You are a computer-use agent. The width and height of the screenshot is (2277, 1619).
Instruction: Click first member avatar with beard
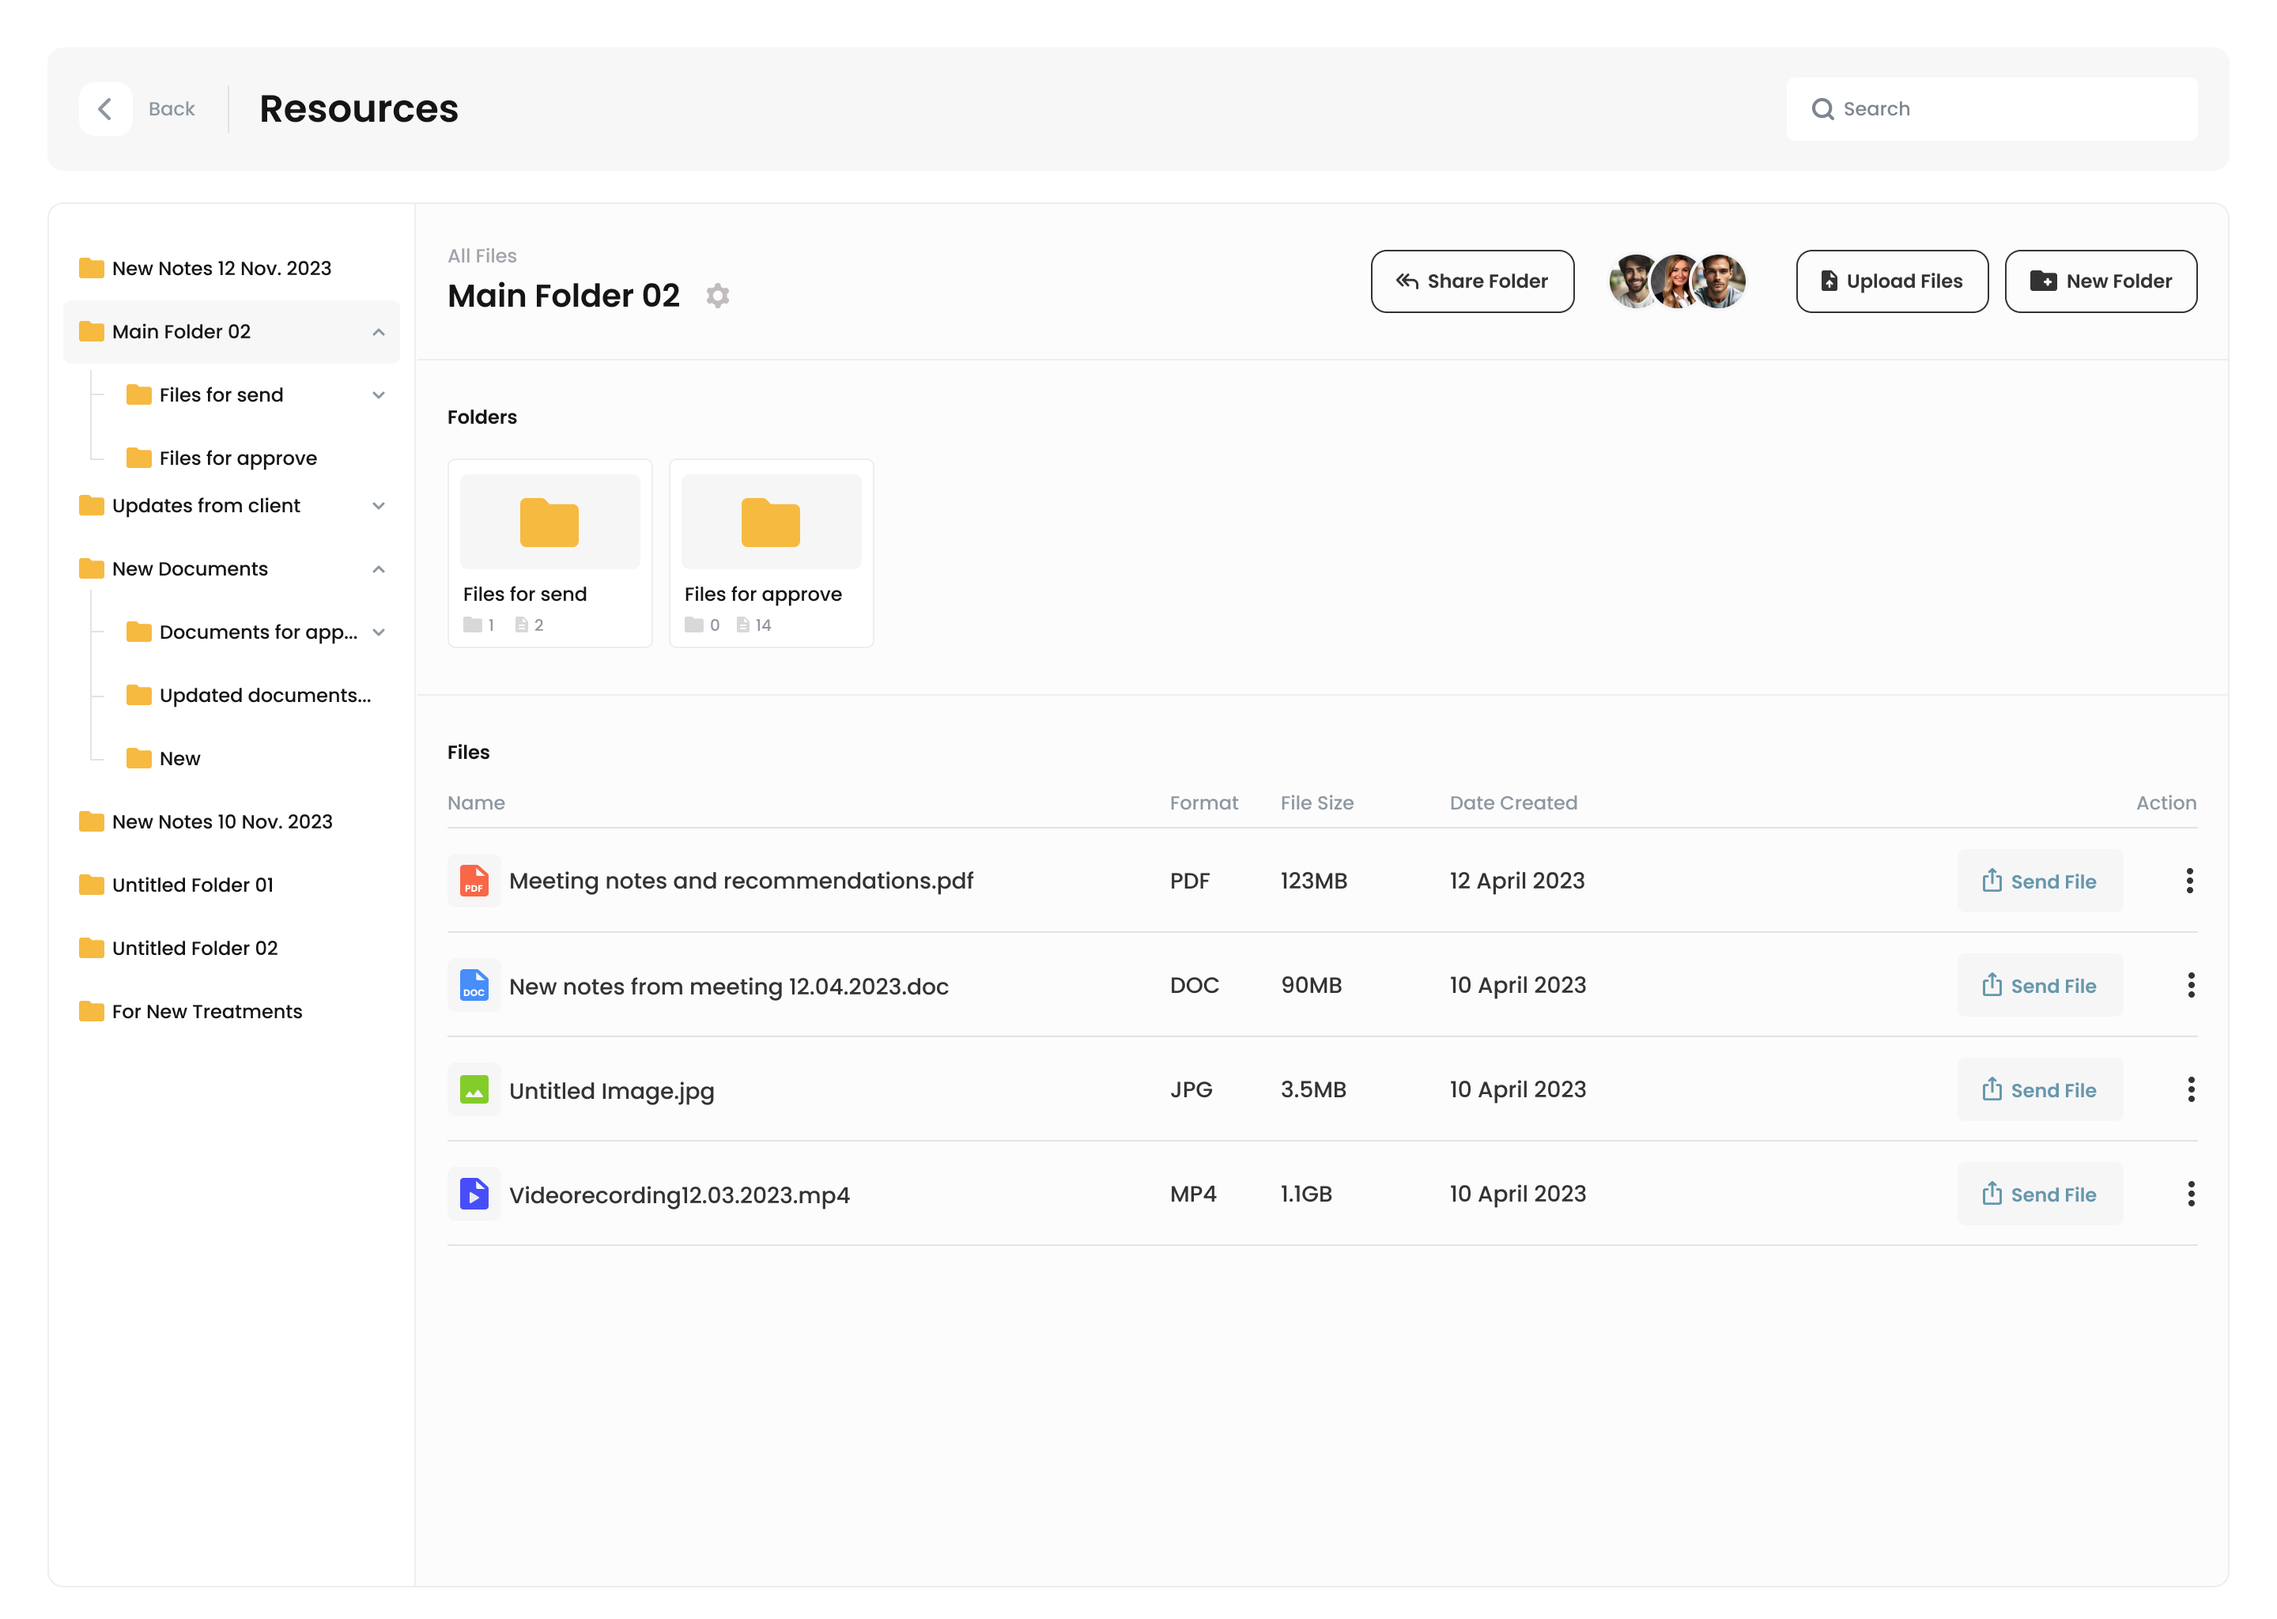click(x=1631, y=281)
